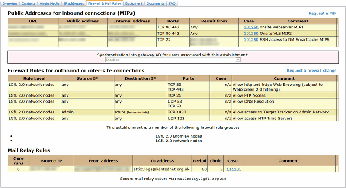Open the Overview tab
This screenshot has height=188, width=346.
click(10, 3)
